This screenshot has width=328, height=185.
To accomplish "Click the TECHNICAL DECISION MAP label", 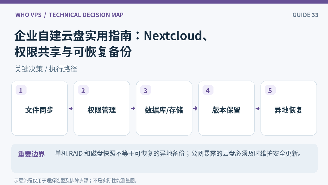I will [86, 15].
